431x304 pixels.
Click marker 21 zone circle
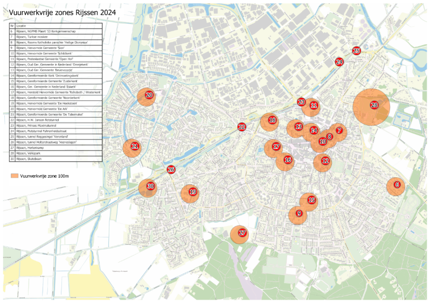(x=135, y=146)
